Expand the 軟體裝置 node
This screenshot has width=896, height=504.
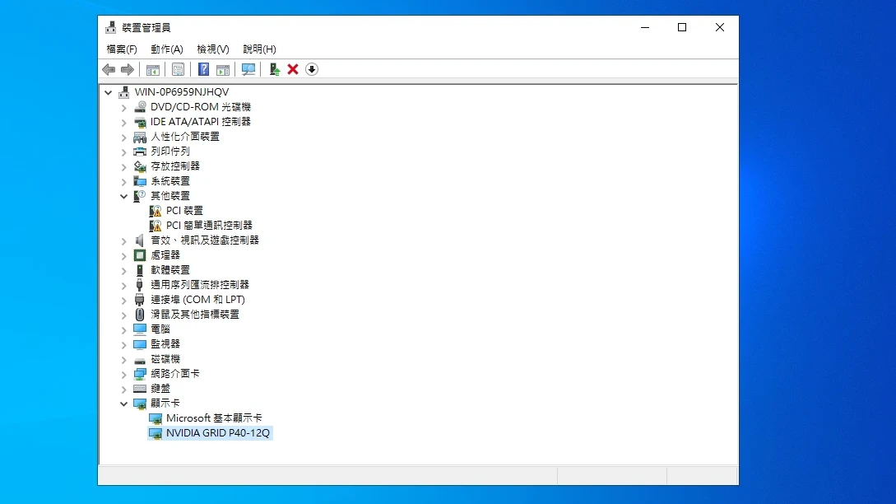(x=123, y=271)
